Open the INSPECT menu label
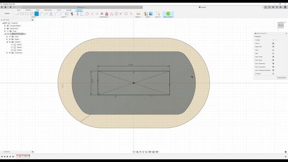The image size is (288, 162). point(138,17)
